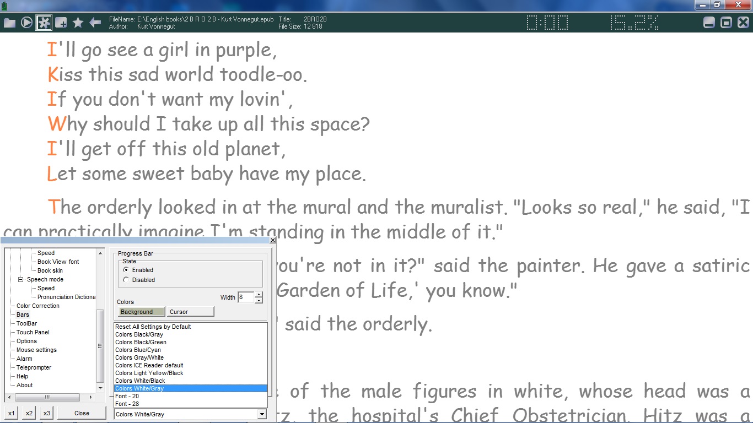Choose the Font - 20 preset

coord(191,396)
